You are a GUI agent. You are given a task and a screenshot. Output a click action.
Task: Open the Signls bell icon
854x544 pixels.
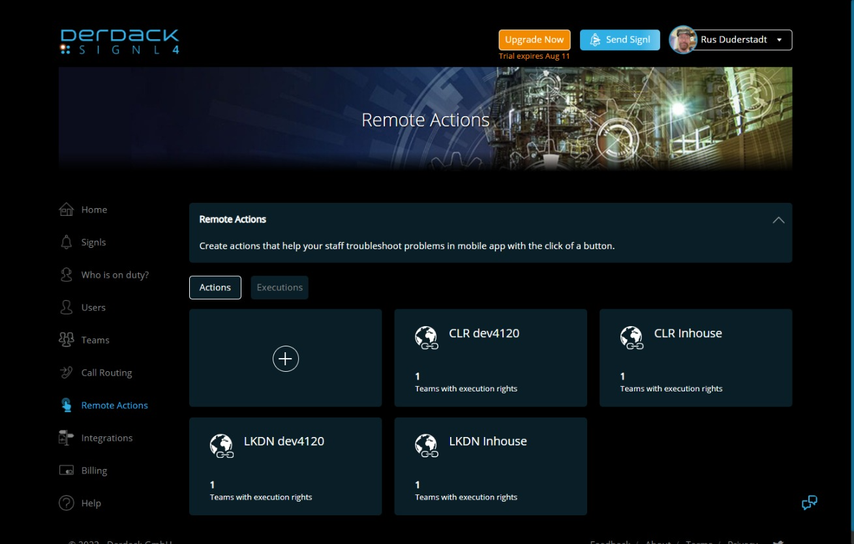[66, 242]
